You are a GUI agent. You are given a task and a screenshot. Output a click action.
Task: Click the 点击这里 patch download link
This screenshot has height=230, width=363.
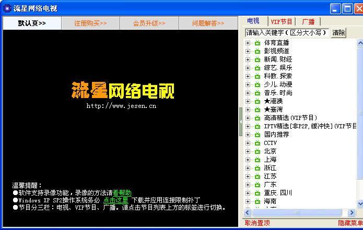116,200
